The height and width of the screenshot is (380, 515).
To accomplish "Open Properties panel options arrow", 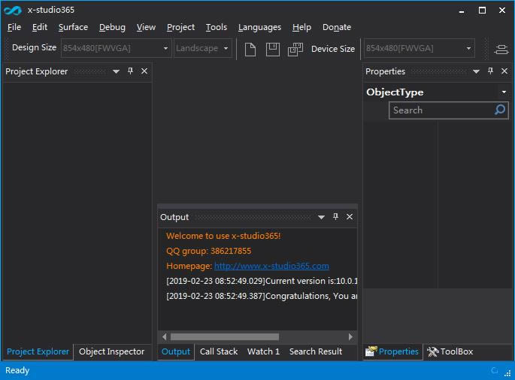I will click(476, 71).
